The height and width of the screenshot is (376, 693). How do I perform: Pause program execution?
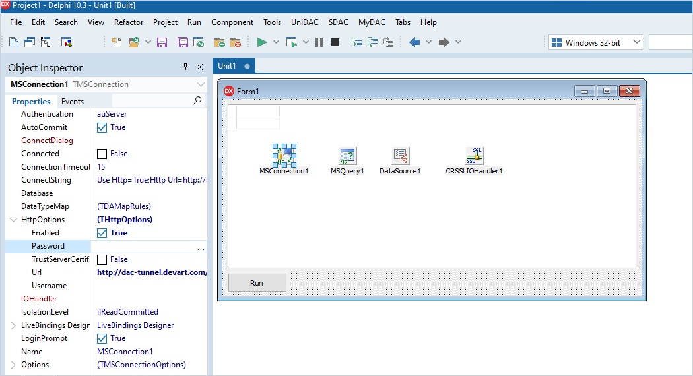point(319,42)
